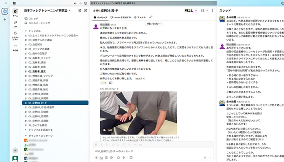
Task: View the channel members avatar stack showing 21
Action: tap(191, 11)
